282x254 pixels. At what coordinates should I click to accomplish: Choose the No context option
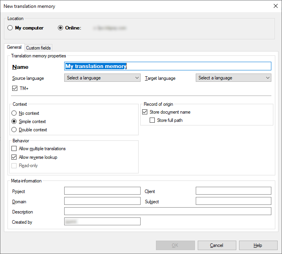point(15,113)
